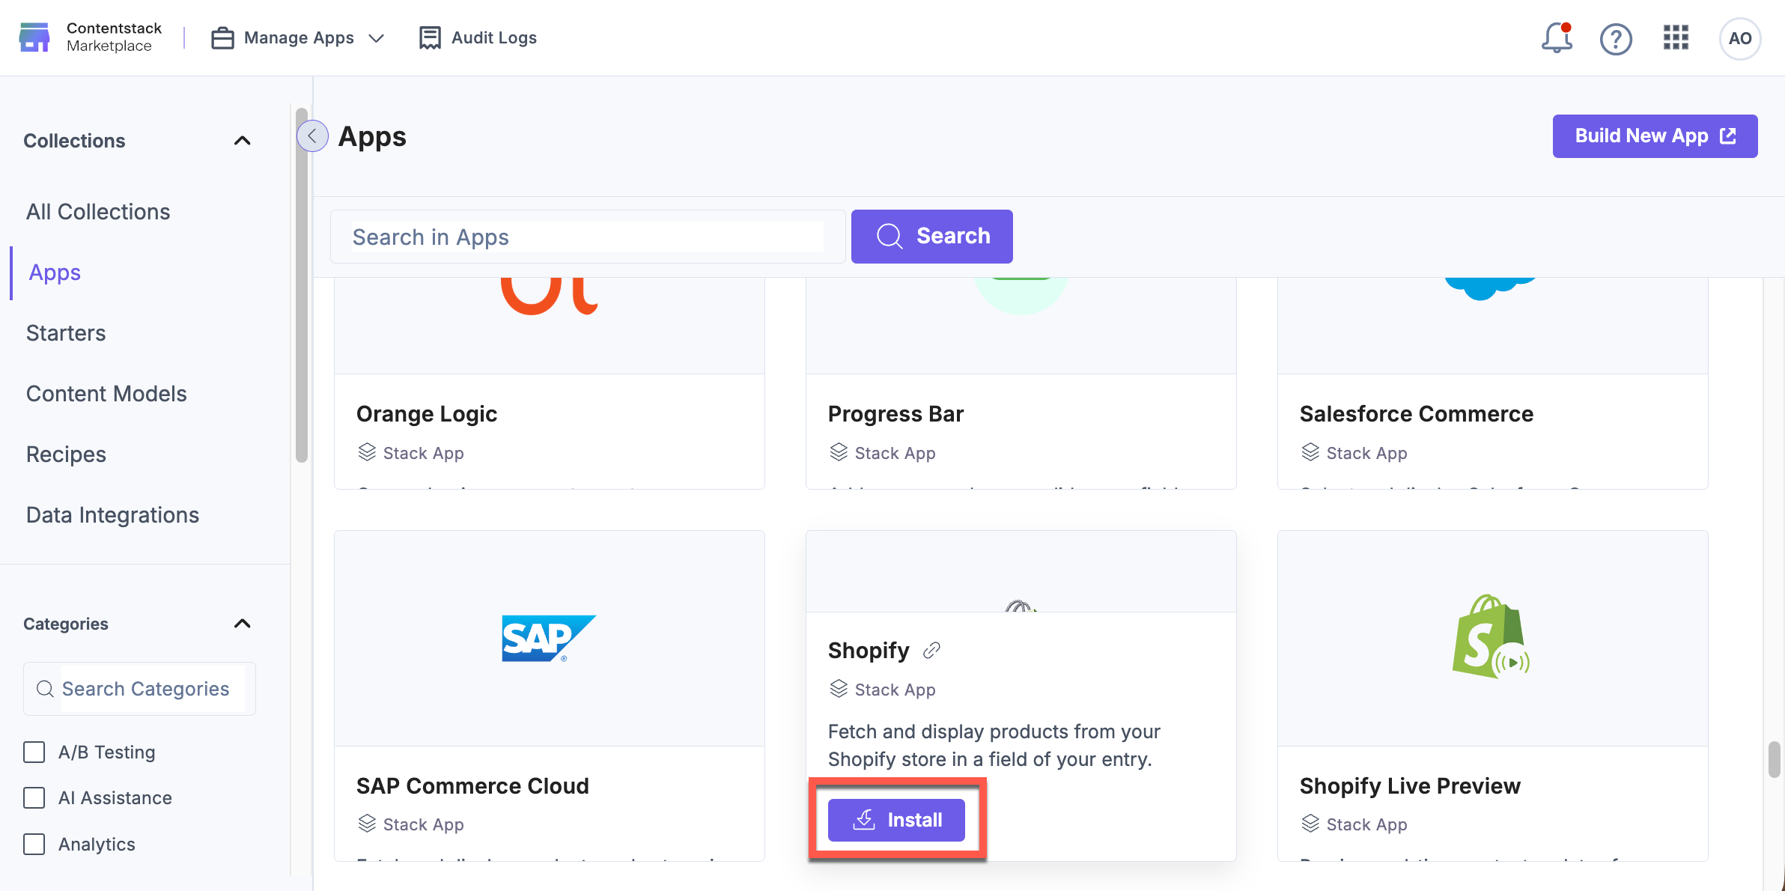Focus the Search Categories field
This screenshot has width=1785, height=891.
point(139,689)
